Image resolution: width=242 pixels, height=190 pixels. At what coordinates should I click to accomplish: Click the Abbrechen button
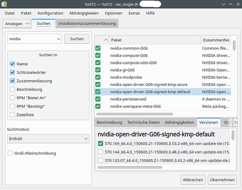(193, 180)
